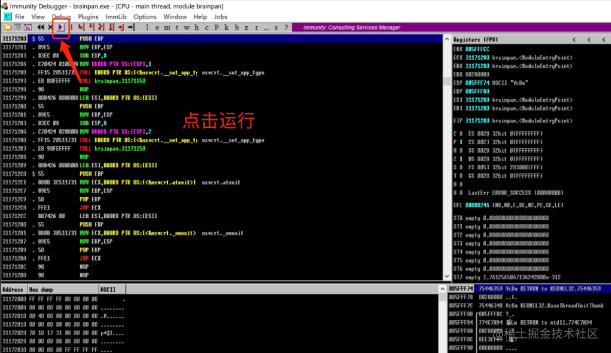611x353 pixels.
Task: Show Windows list with 'w' icon
Action: tap(187, 27)
